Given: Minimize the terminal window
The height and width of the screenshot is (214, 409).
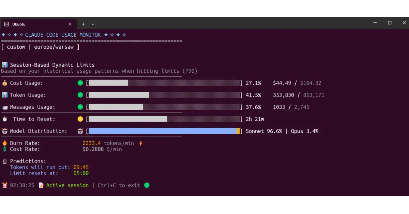Looking at the screenshot, I should [x=375, y=23].
